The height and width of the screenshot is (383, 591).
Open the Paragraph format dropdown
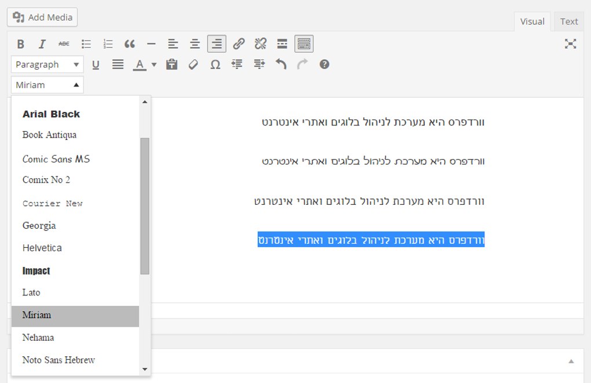pyautogui.click(x=47, y=64)
